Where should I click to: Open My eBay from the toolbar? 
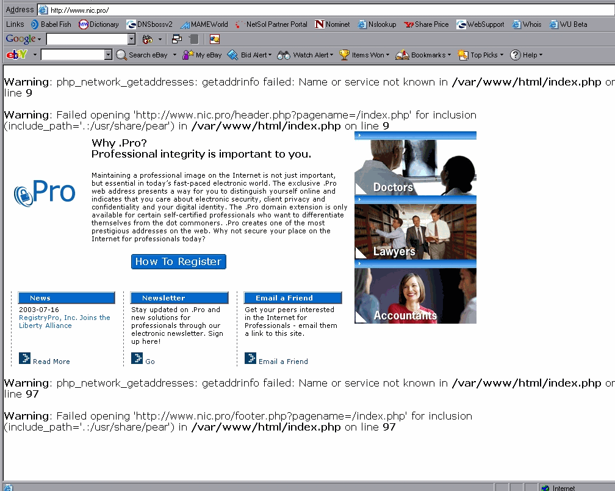[x=203, y=55]
